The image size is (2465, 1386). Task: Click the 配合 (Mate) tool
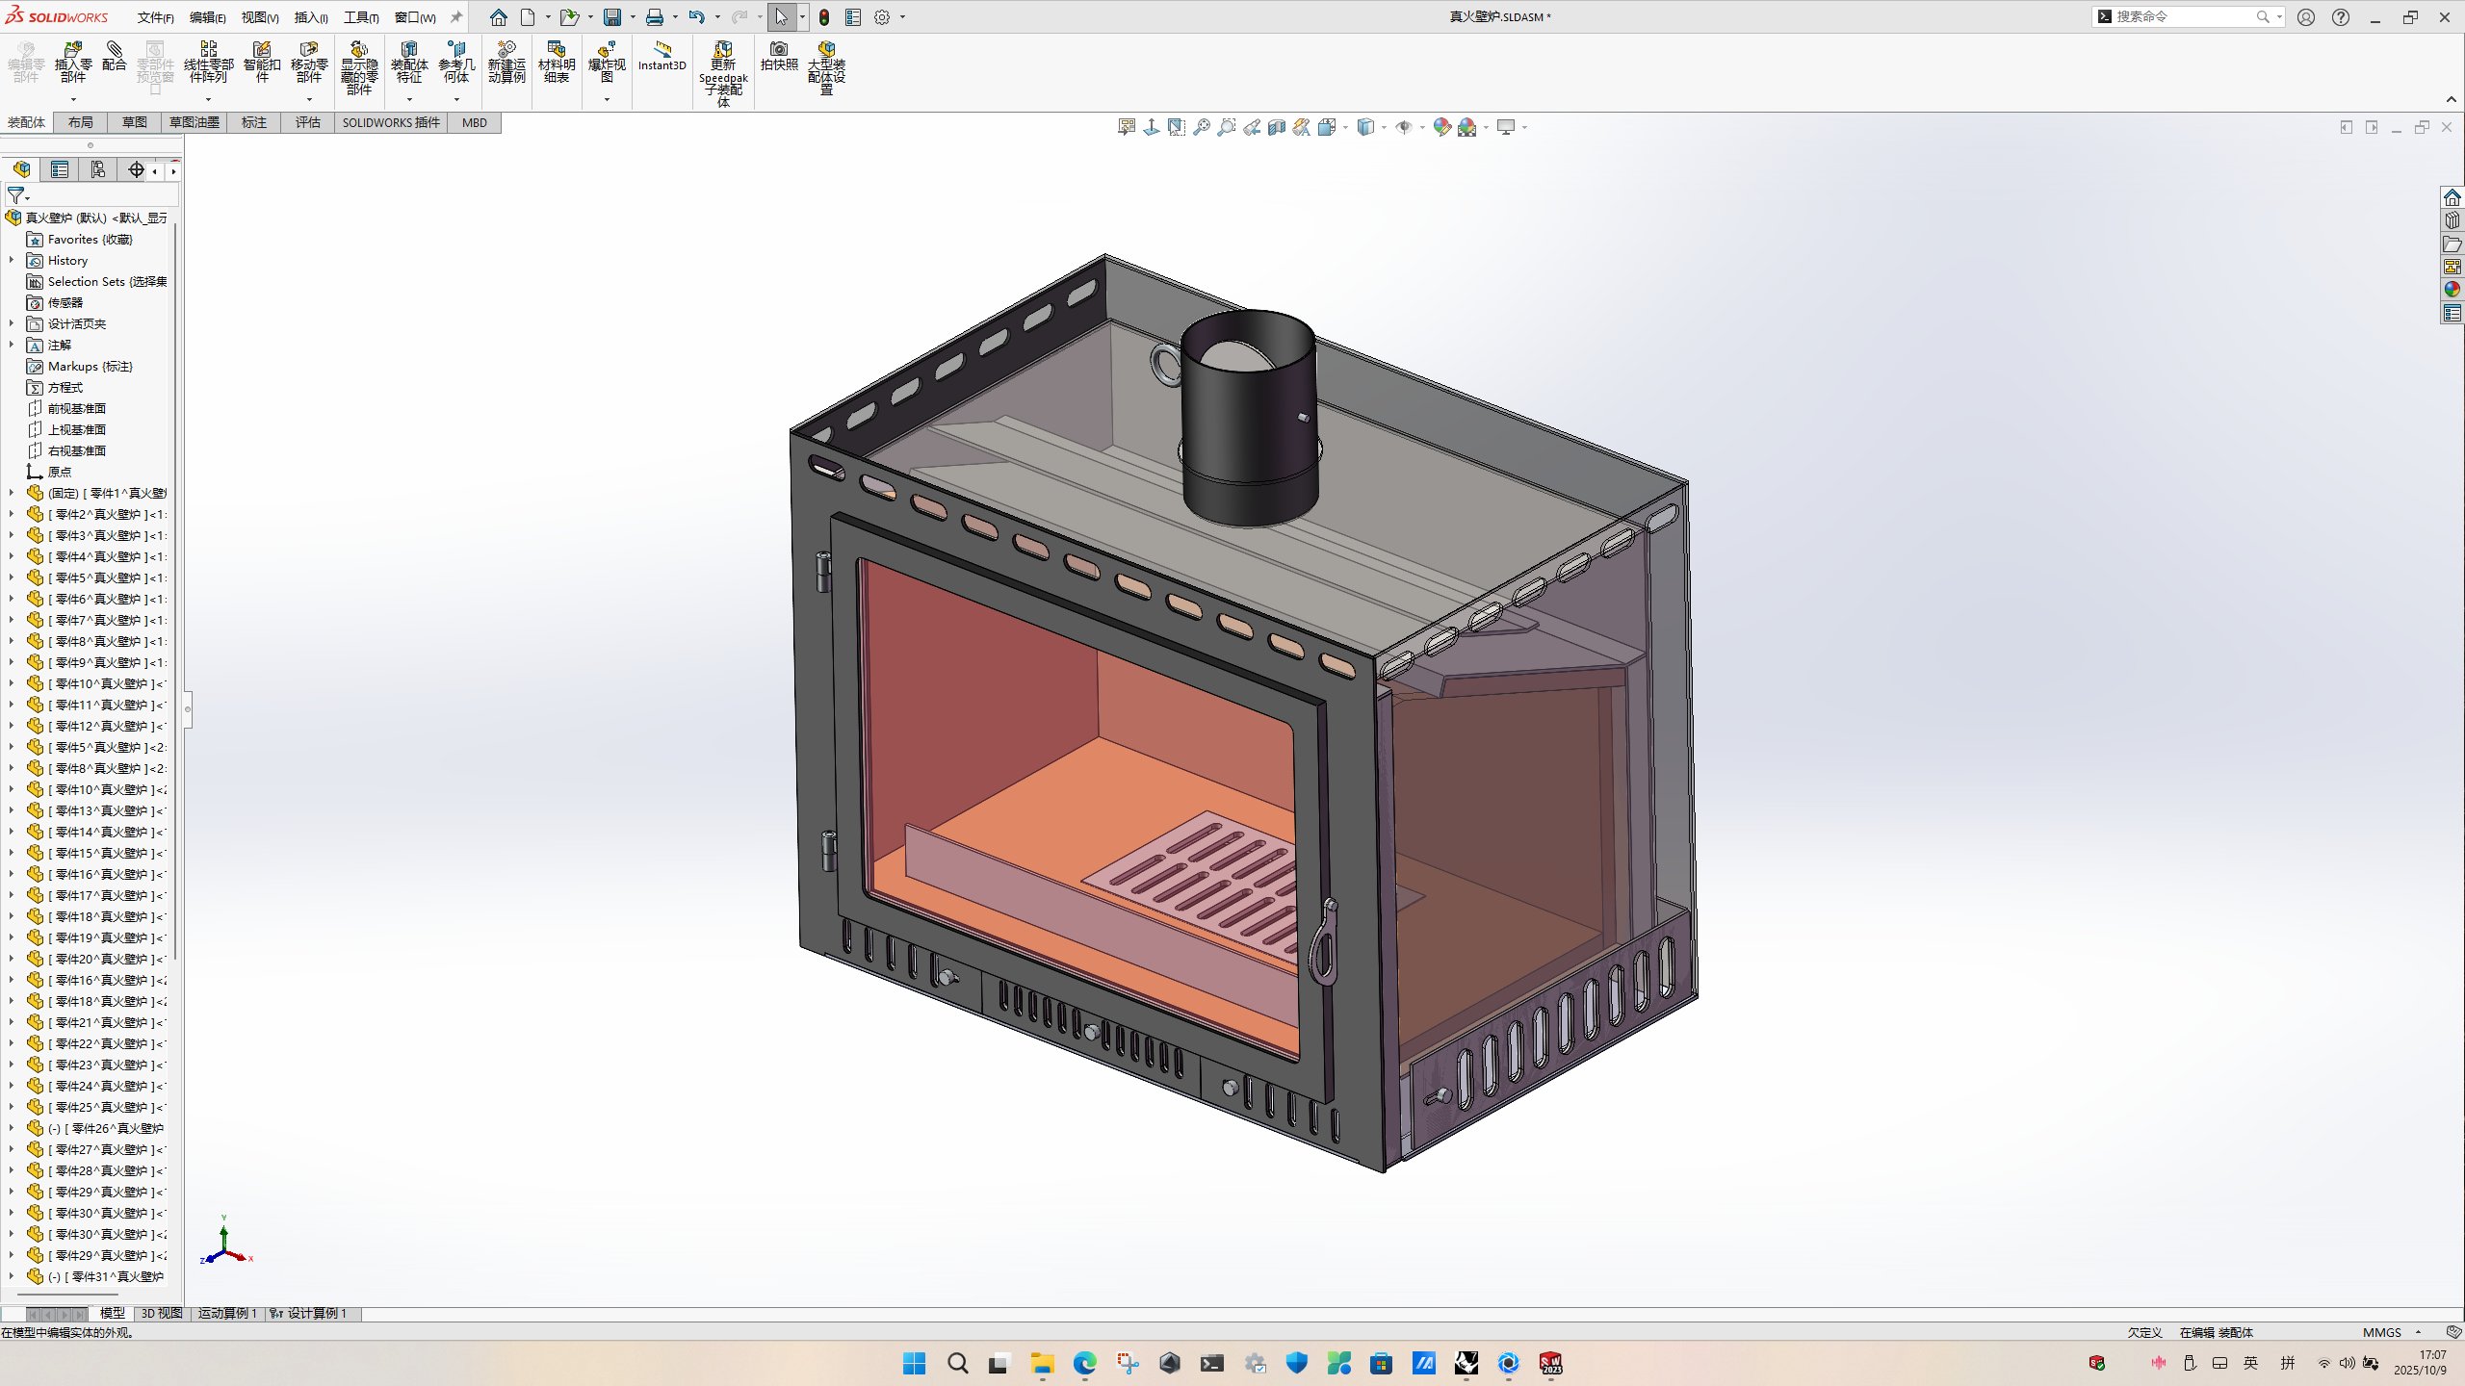(x=115, y=58)
